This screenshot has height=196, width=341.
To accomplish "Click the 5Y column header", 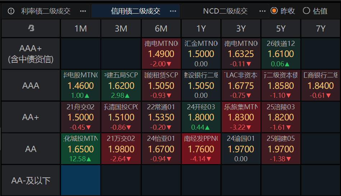I will (x=281, y=28).
